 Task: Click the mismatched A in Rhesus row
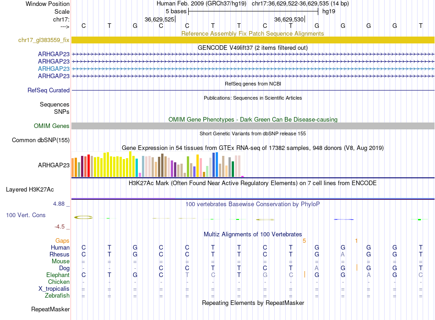pos(343,254)
